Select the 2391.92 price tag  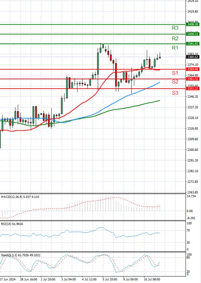point(193,44)
